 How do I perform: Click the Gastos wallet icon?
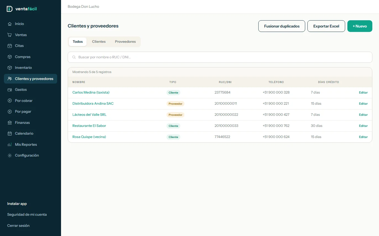(10, 90)
